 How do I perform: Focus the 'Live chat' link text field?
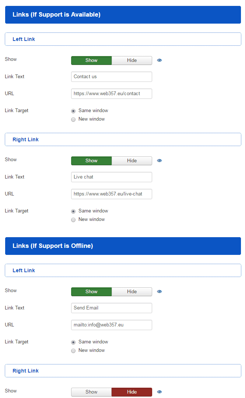click(x=111, y=177)
